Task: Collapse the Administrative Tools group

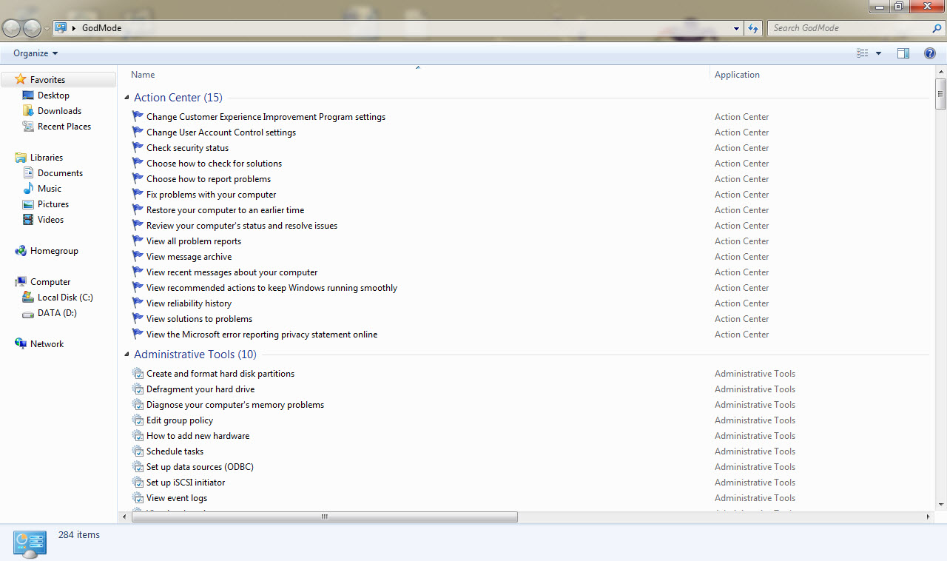Action: [127, 355]
